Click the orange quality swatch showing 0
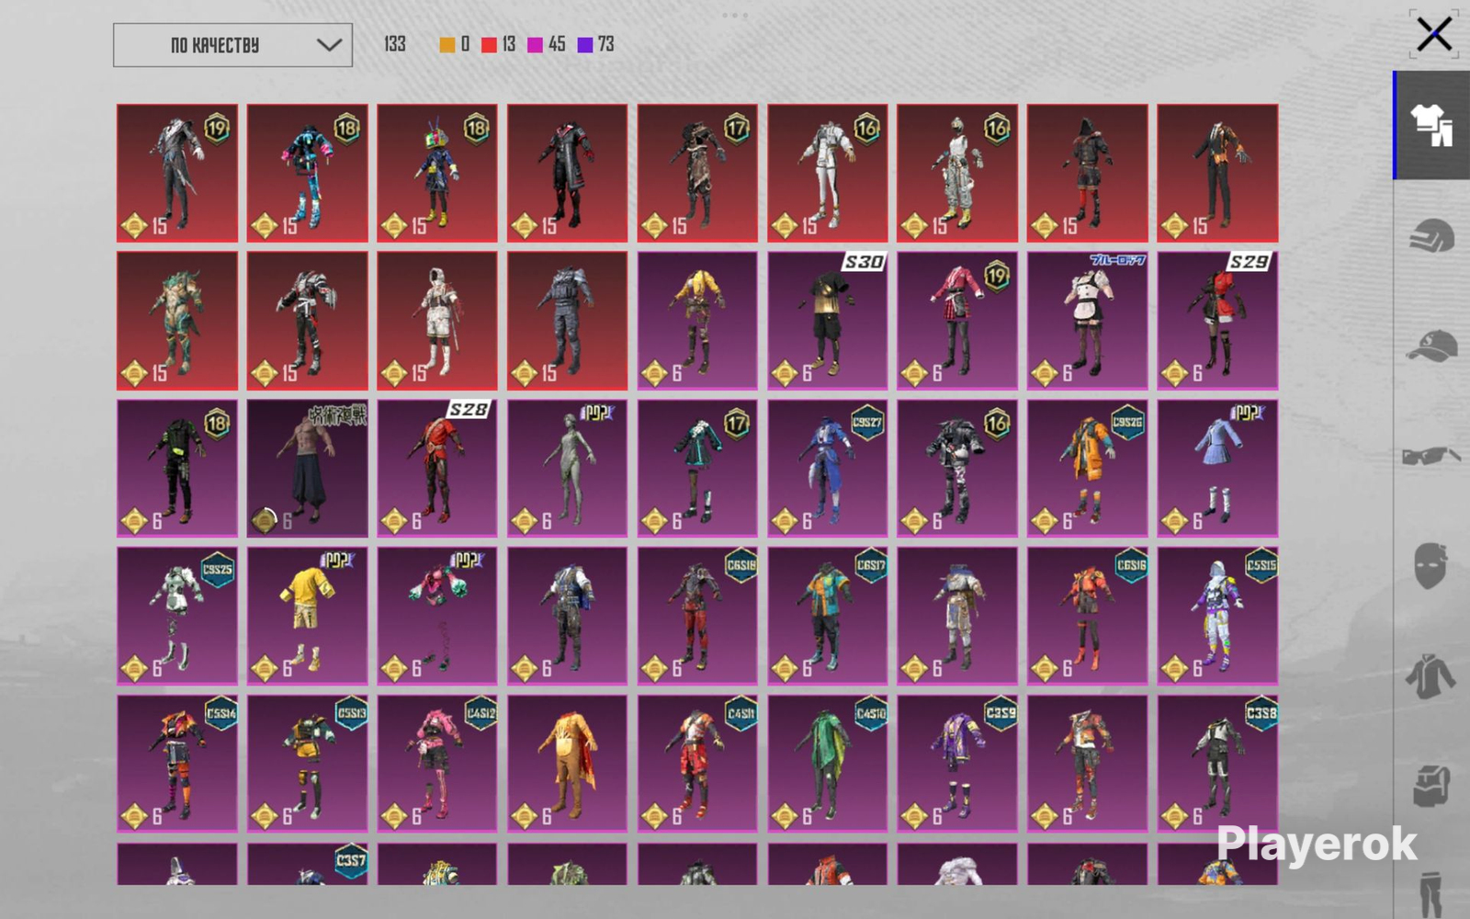The width and height of the screenshot is (1470, 919). pyautogui.click(x=447, y=45)
